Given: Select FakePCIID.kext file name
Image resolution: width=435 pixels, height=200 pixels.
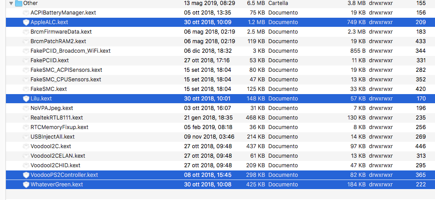Looking at the screenshot, I should [x=50, y=60].
